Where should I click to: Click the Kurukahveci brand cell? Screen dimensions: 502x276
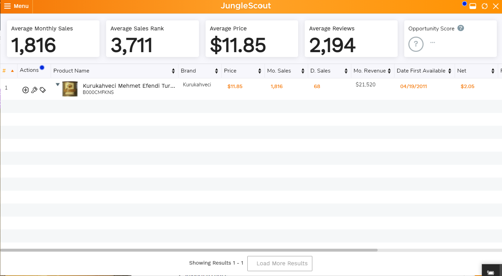(x=197, y=85)
